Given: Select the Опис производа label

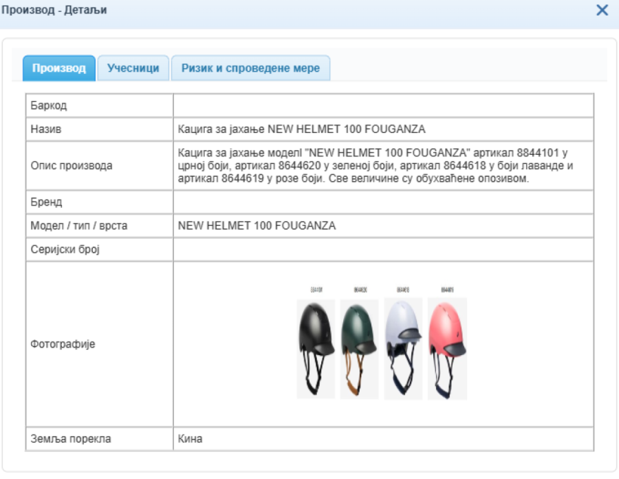Looking at the screenshot, I should (72, 165).
